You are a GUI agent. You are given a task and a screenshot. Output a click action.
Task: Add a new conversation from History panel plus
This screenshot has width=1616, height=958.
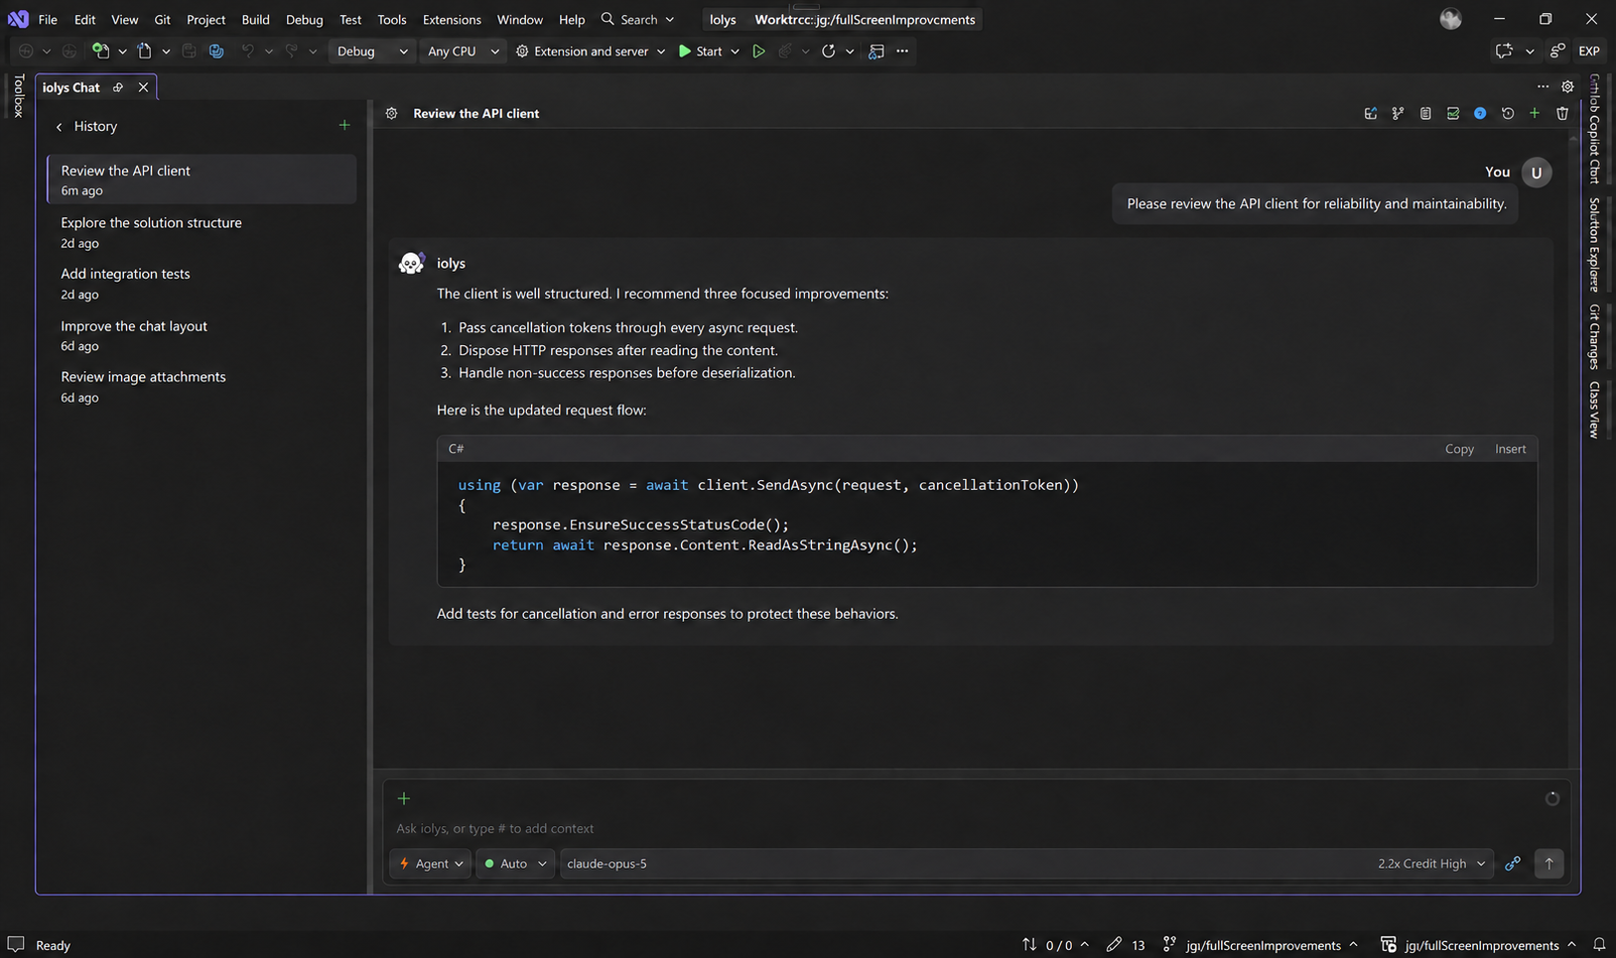(344, 125)
